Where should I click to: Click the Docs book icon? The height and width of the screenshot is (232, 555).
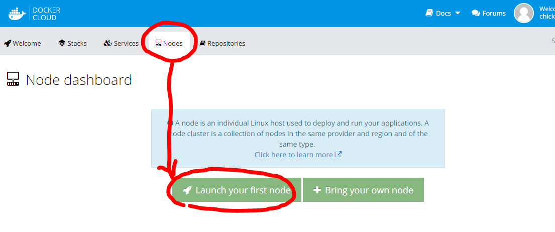(x=429, y=13)
